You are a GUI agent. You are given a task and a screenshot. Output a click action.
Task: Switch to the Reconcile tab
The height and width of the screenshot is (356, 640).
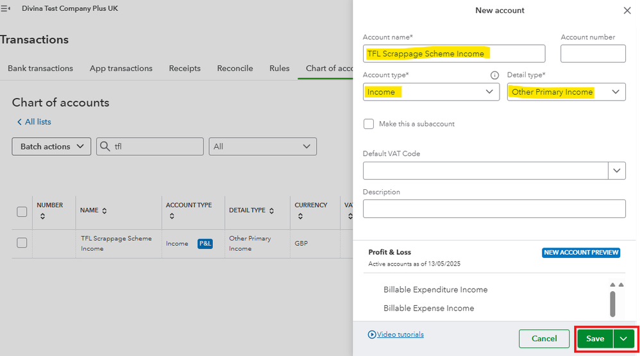click(235, 68)
